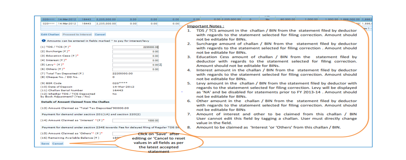The height and width of the screenshot is (160, 406).
Task: Select the highlighted first challan row's 16443 cell
Action: coord(86,19)
